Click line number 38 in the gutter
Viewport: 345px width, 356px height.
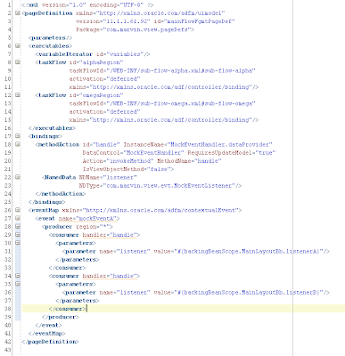pyautogui.click(x=7, y=309)
